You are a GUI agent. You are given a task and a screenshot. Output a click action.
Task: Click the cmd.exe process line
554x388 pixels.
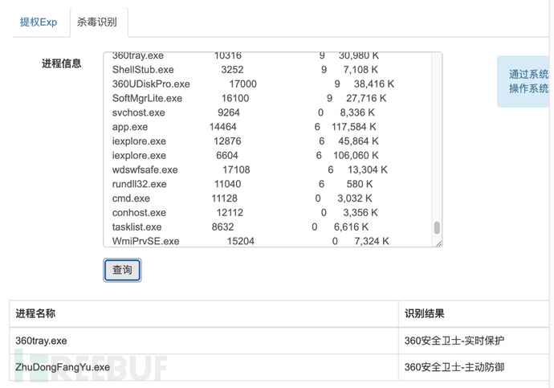[242, 198]
